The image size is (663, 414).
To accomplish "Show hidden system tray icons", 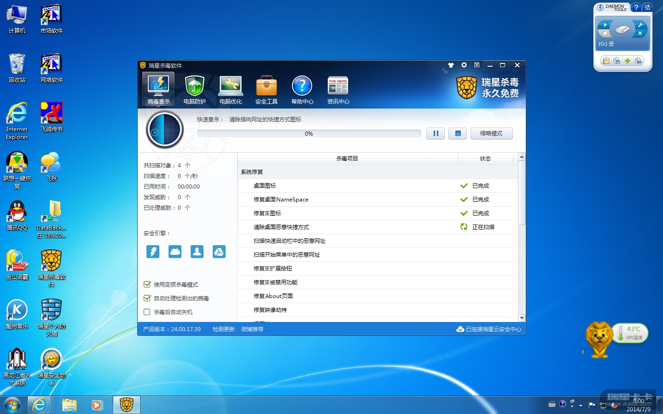I will pyautogui.click(x=581, y=405).
